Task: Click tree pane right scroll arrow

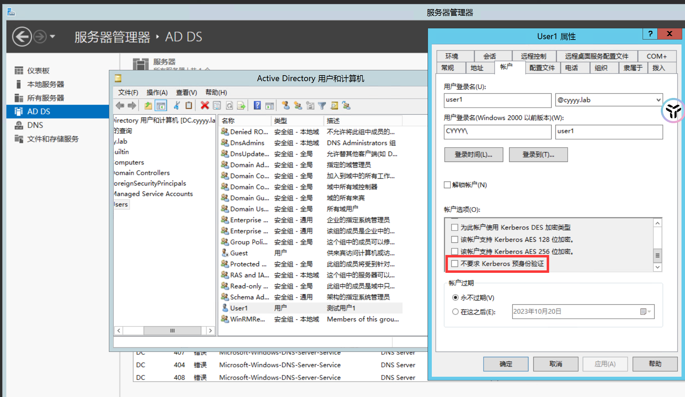Action: (x=210, y=331)
